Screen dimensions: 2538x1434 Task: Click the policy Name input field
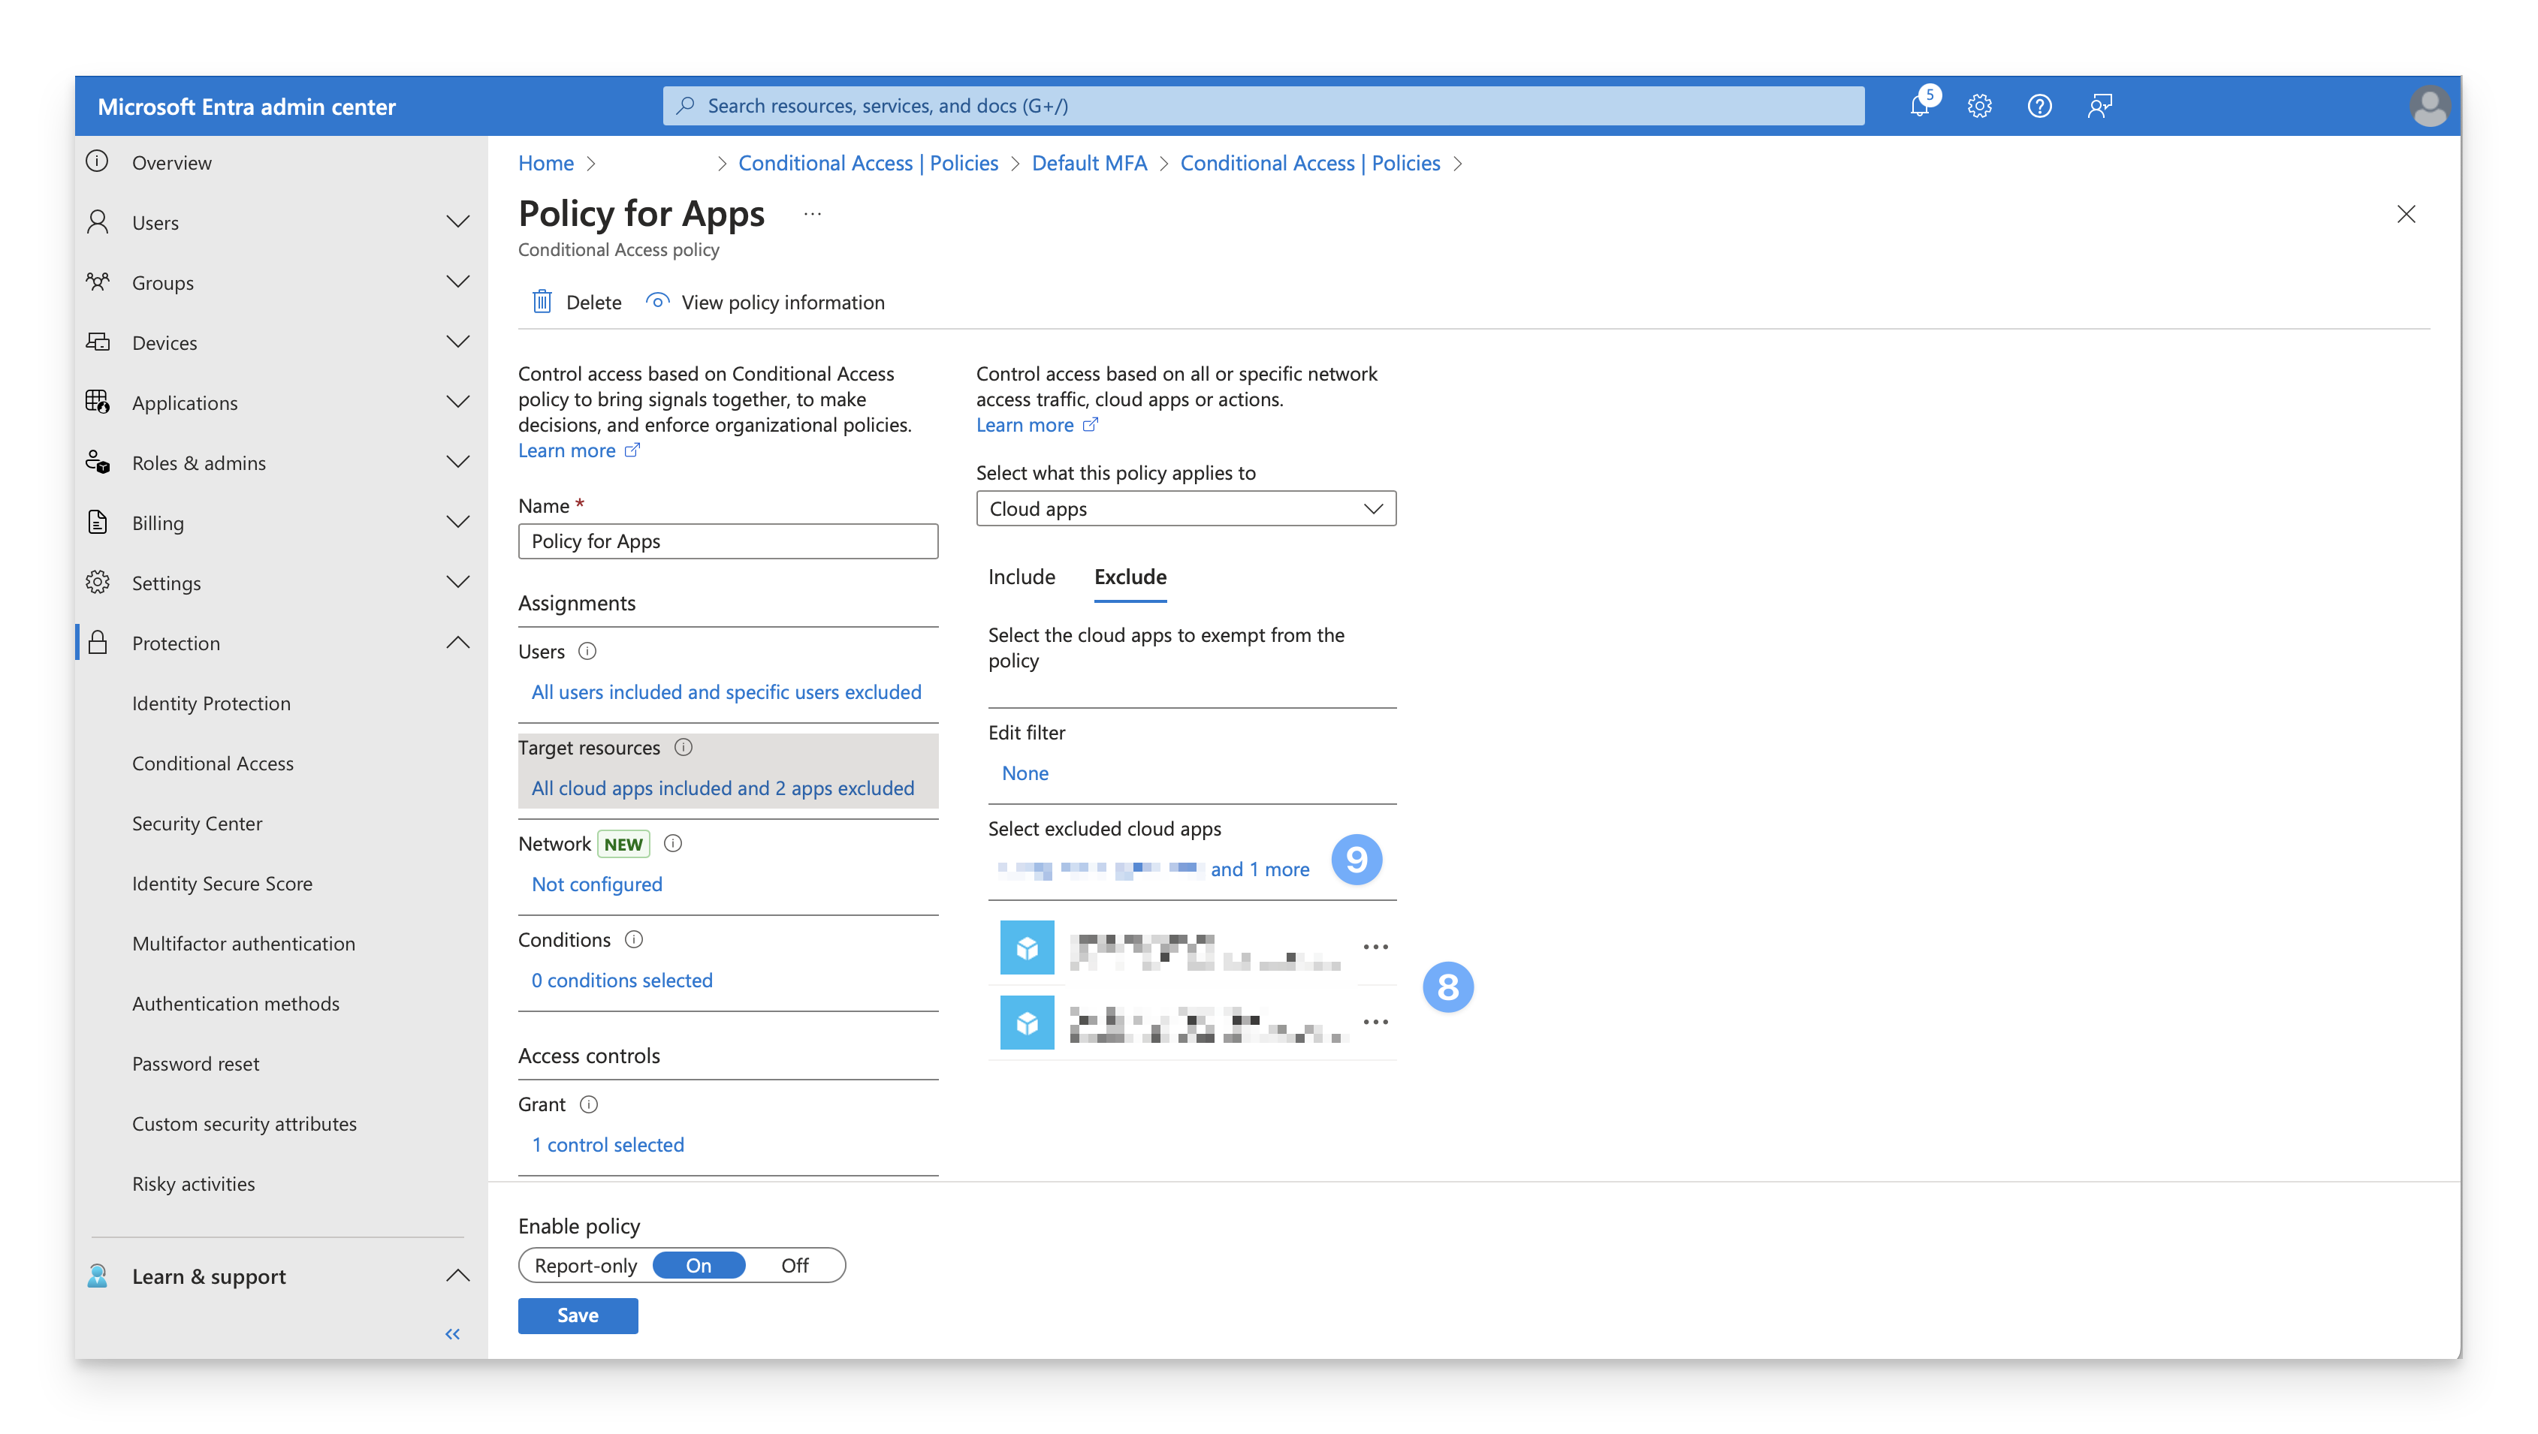[x=727, y=541]
